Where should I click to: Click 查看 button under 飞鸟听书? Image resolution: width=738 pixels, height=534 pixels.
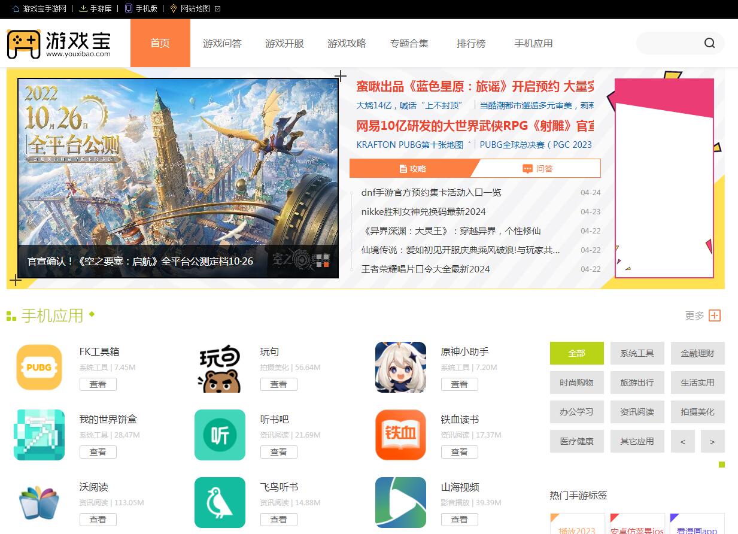coord(279,520)
